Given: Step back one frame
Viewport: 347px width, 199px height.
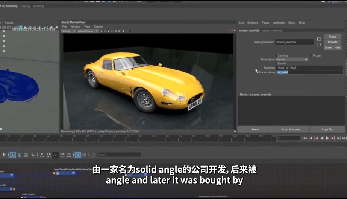Looking at the screenshot, I should (310, 138).
